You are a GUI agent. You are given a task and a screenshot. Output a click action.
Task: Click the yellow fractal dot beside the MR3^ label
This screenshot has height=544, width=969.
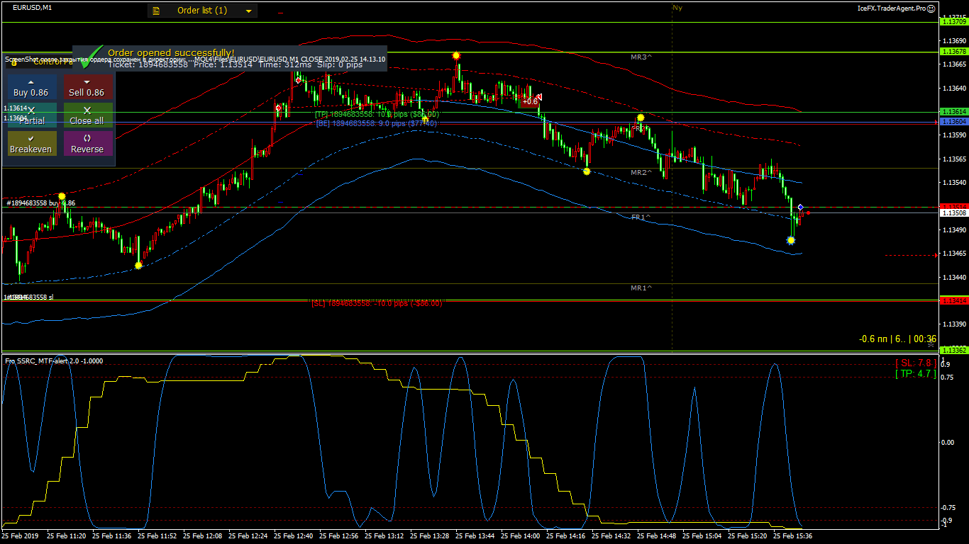coord(641,118)
